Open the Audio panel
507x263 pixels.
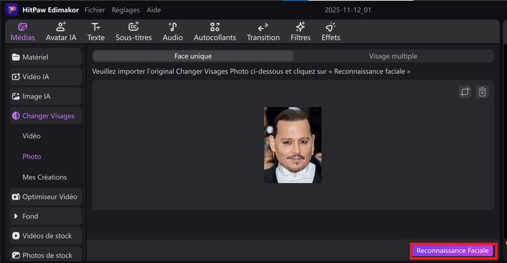[172, 32]
